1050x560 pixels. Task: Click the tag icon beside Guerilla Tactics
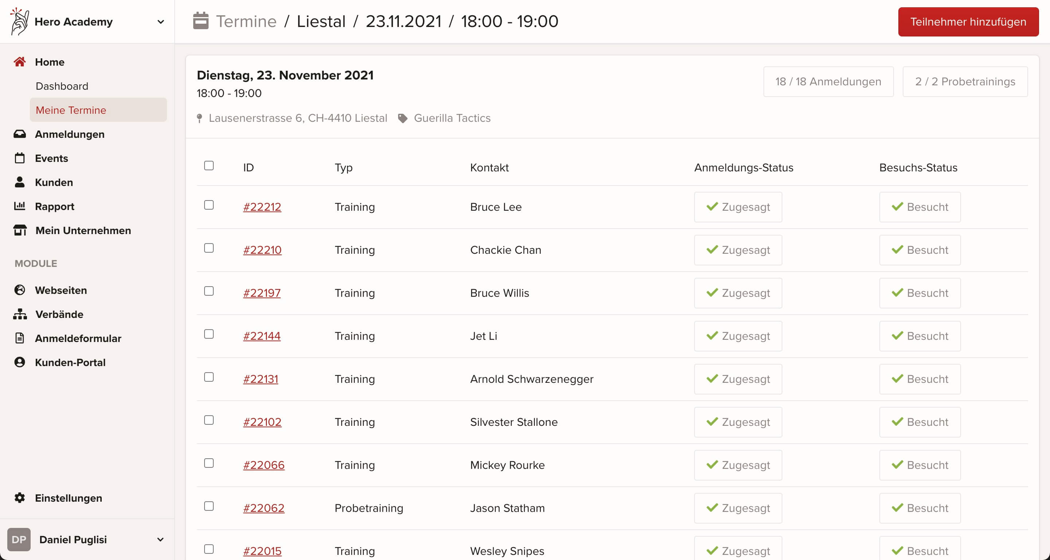(403, 118)
